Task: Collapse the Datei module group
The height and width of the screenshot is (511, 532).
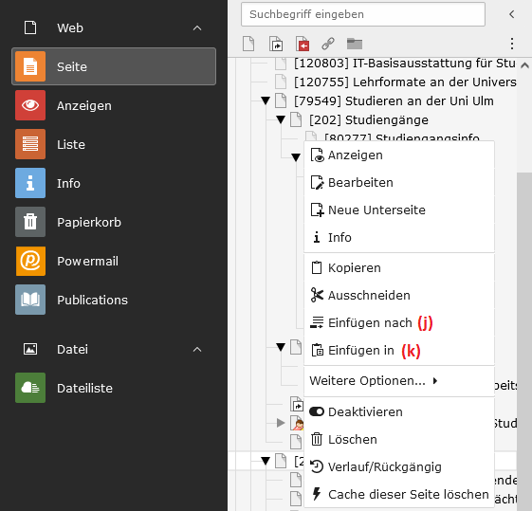Action: [197, 350]
